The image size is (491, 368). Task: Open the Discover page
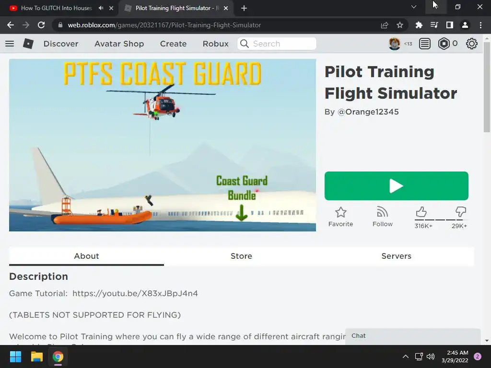click(x=61, y=44)
